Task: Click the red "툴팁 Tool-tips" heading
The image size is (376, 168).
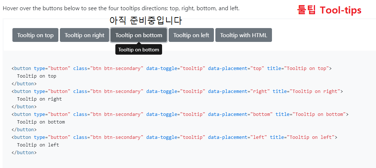Action: 329,10
